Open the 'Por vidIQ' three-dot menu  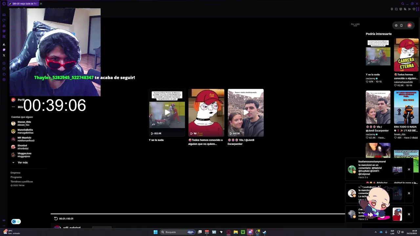tap(355, 26)
